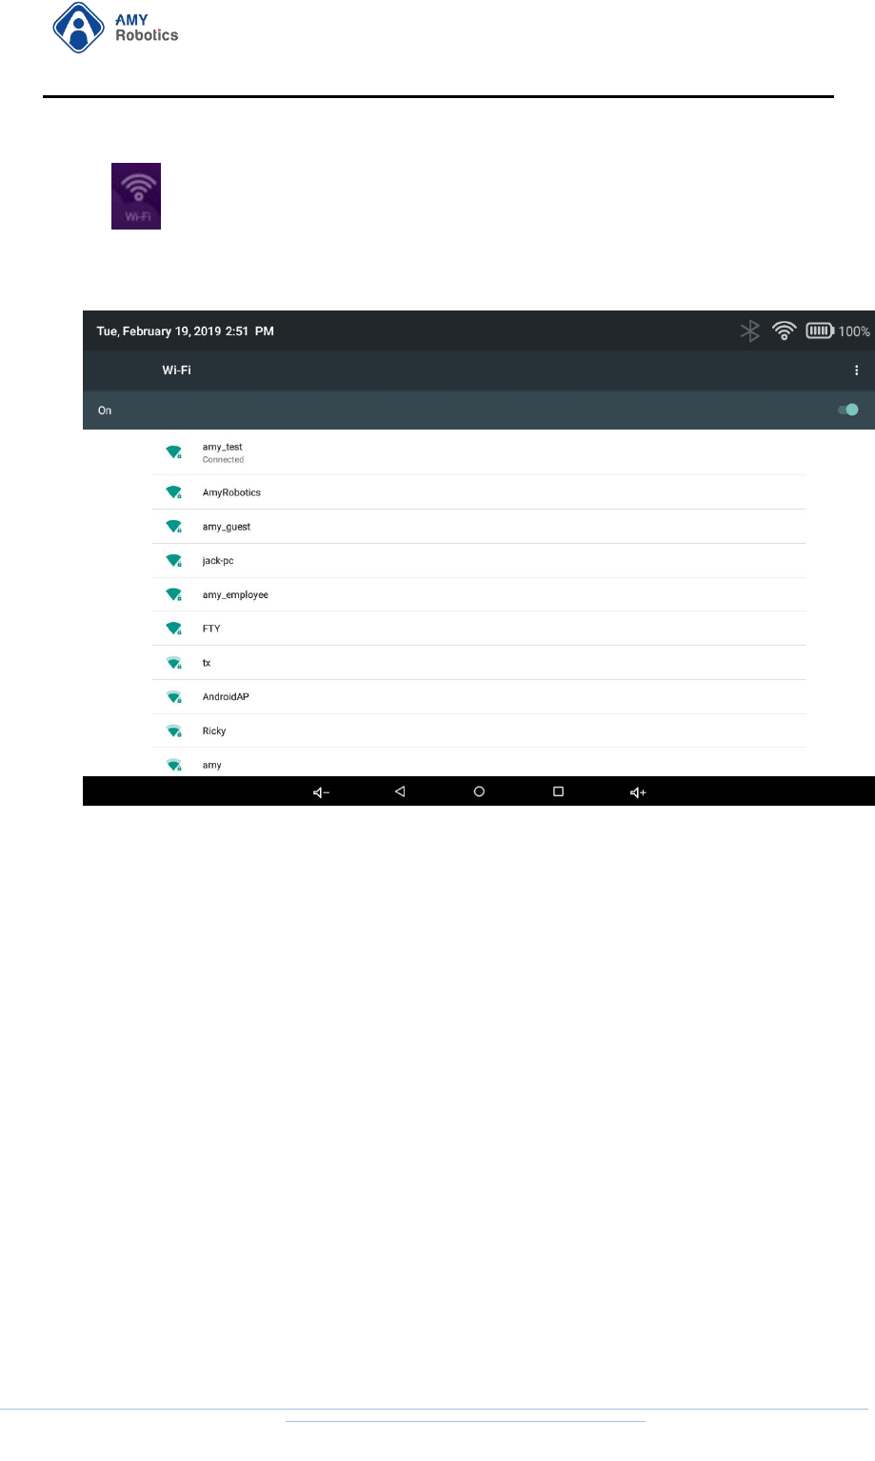The height and width of the screenshot is (1461, 875).
Task: Click the signal icon beside amy
Action: coord(174,765)
